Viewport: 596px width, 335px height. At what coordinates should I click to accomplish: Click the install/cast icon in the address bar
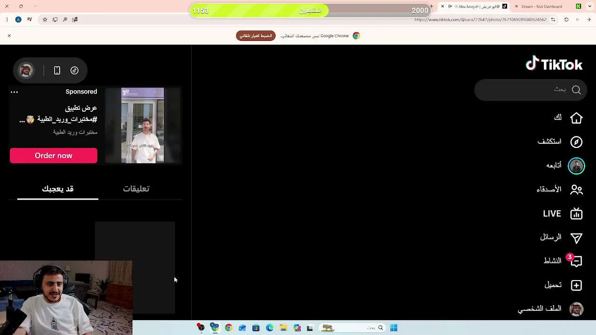coord(54,20)
